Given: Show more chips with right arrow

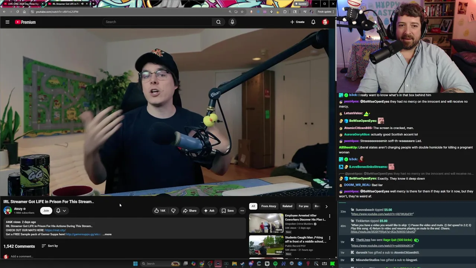Looking at the screenshot, I should 327,206.
